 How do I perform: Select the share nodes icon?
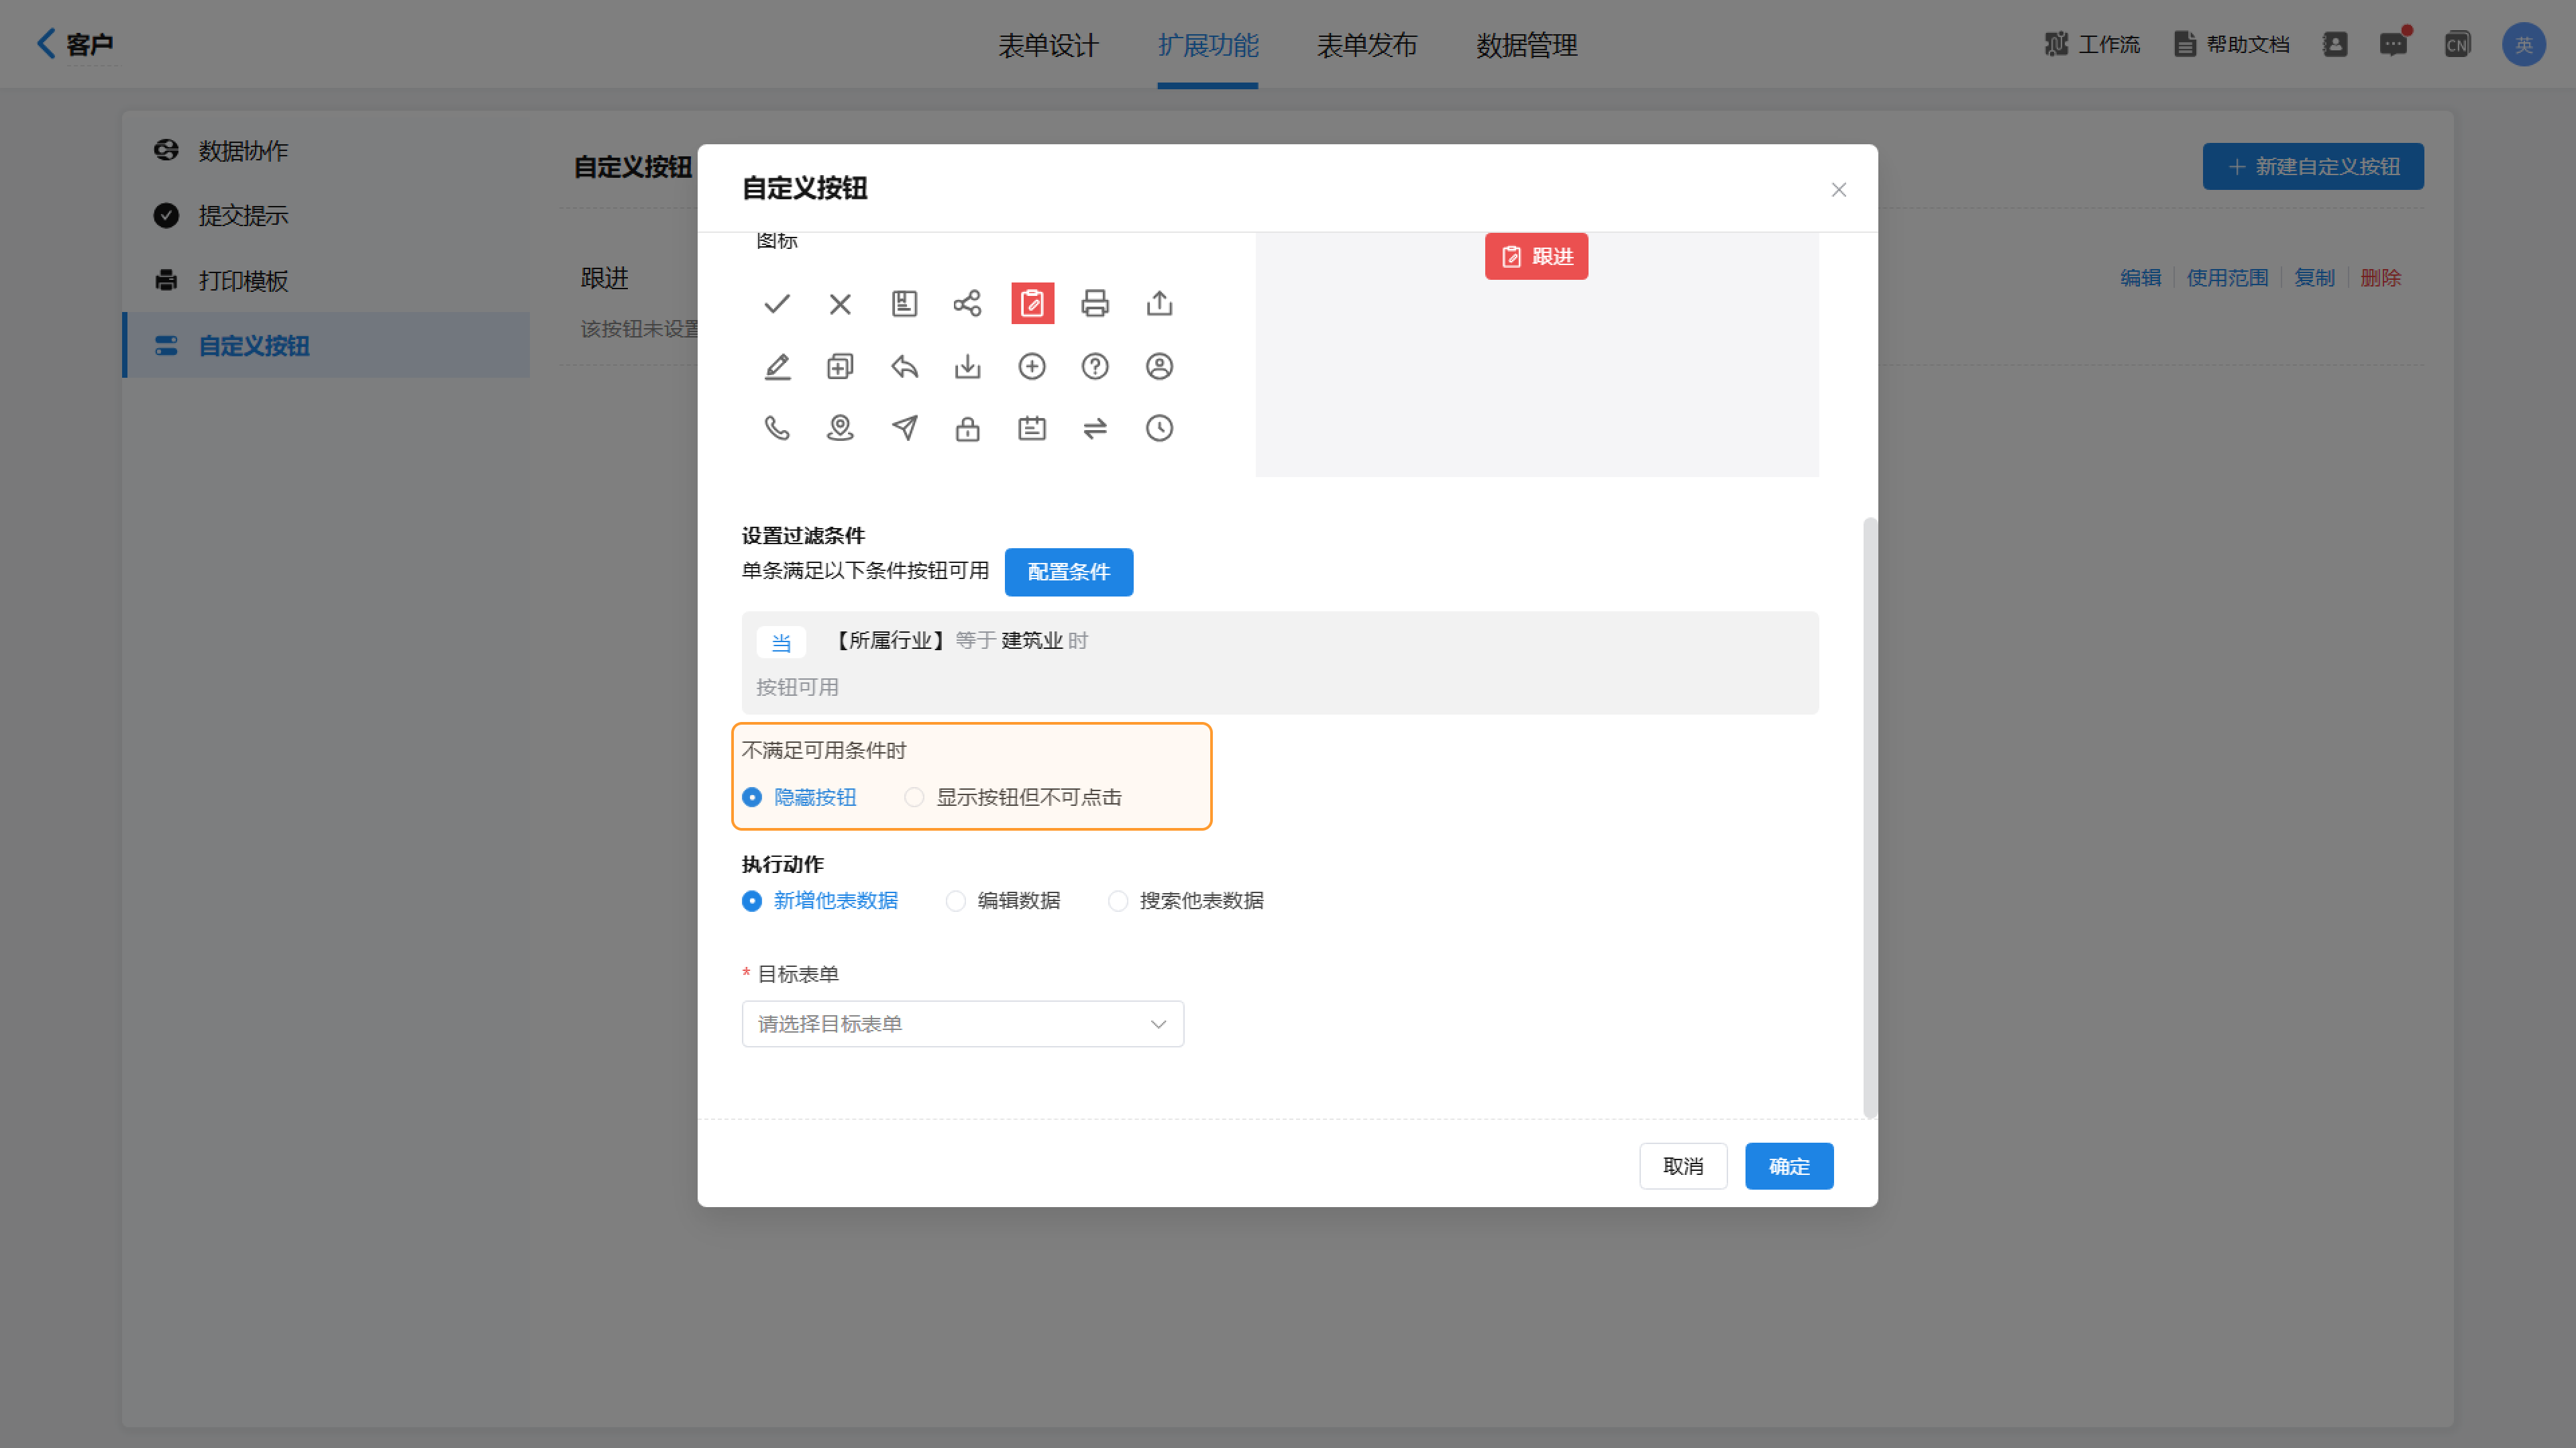967,303
